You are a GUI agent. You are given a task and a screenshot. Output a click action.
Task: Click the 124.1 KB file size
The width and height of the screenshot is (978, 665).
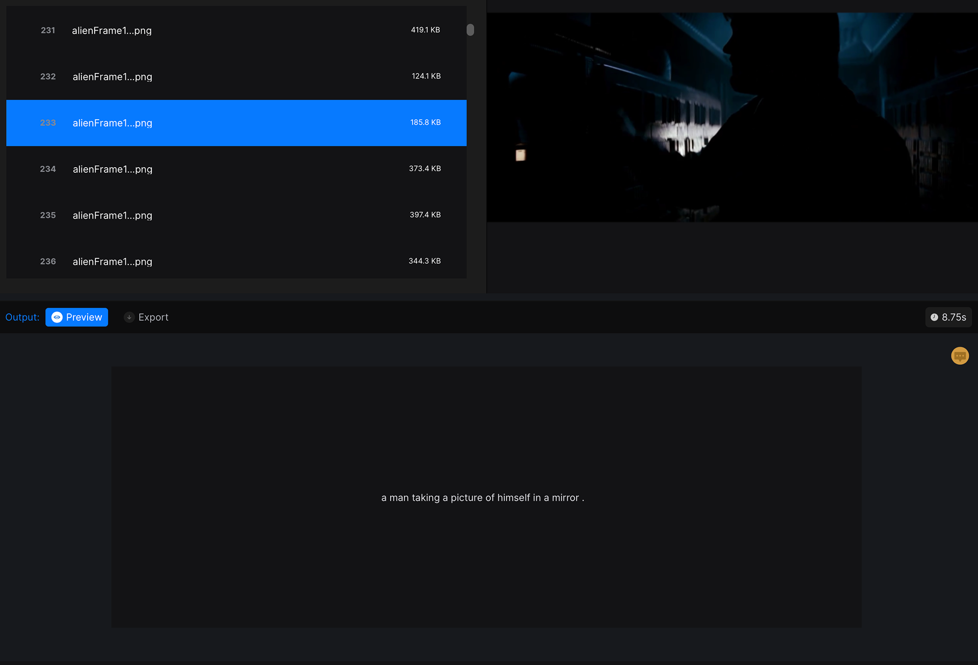pyautogui.click(x=426, y=76)
